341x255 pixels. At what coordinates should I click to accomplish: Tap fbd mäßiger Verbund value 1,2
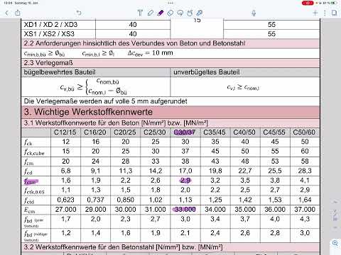tap(66, 233)
